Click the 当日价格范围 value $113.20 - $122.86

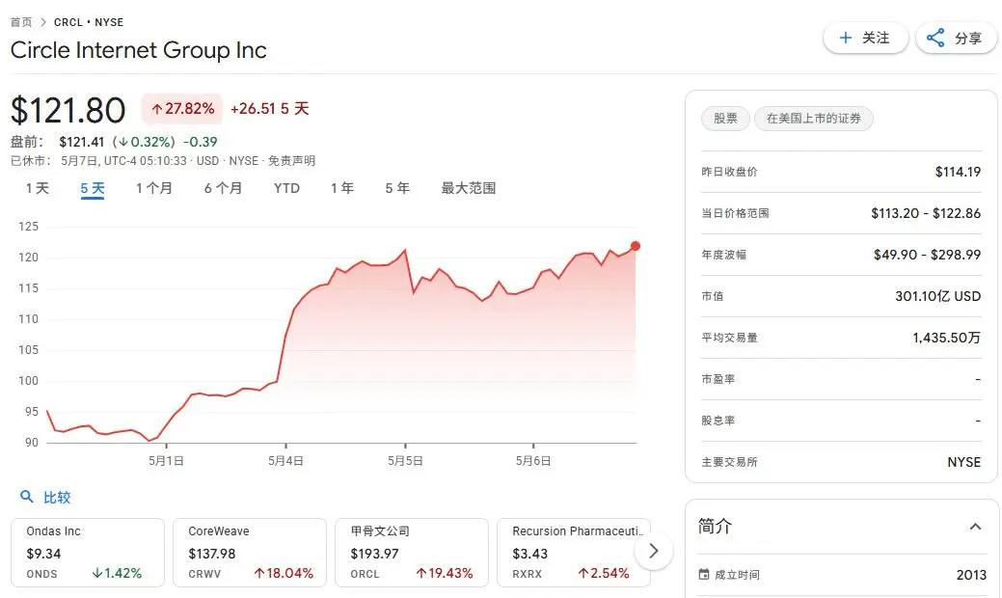coord(926,213)
